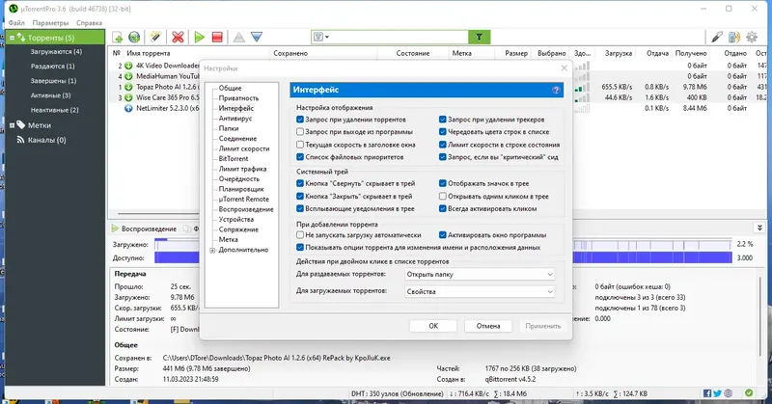Click the gear Preferences icon in toolbar
This screenshot has height=404, width=772.
[752, 37]
